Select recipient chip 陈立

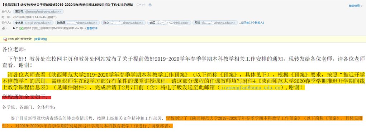pos(123,23)
